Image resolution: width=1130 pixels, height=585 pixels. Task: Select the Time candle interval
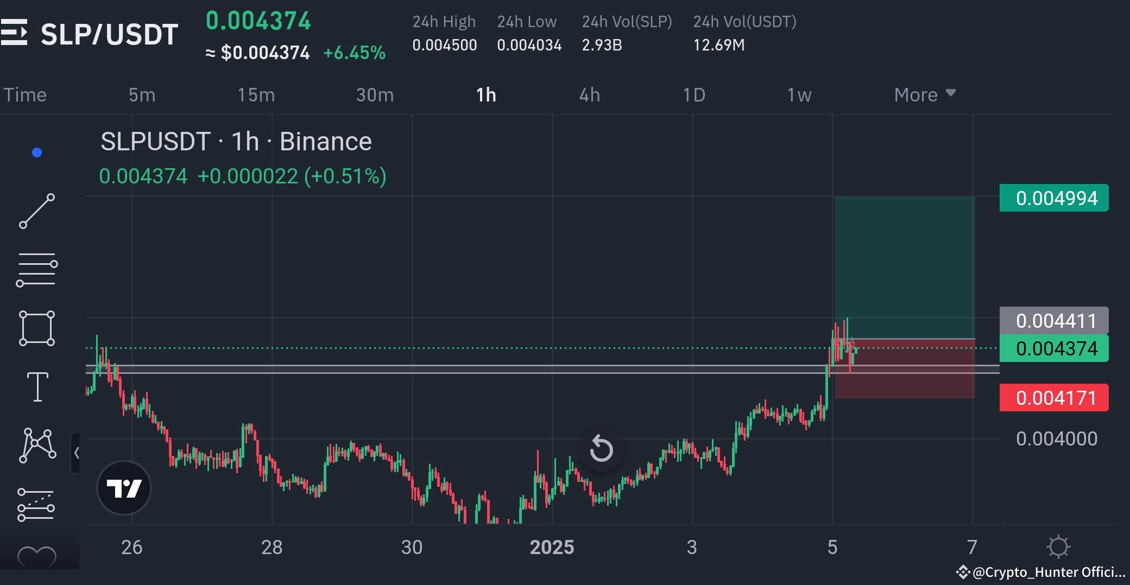[25, 94]
